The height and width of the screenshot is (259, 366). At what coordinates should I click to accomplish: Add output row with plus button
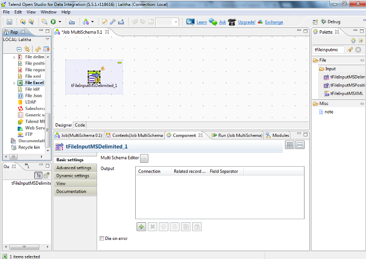(x=142, y=227)
